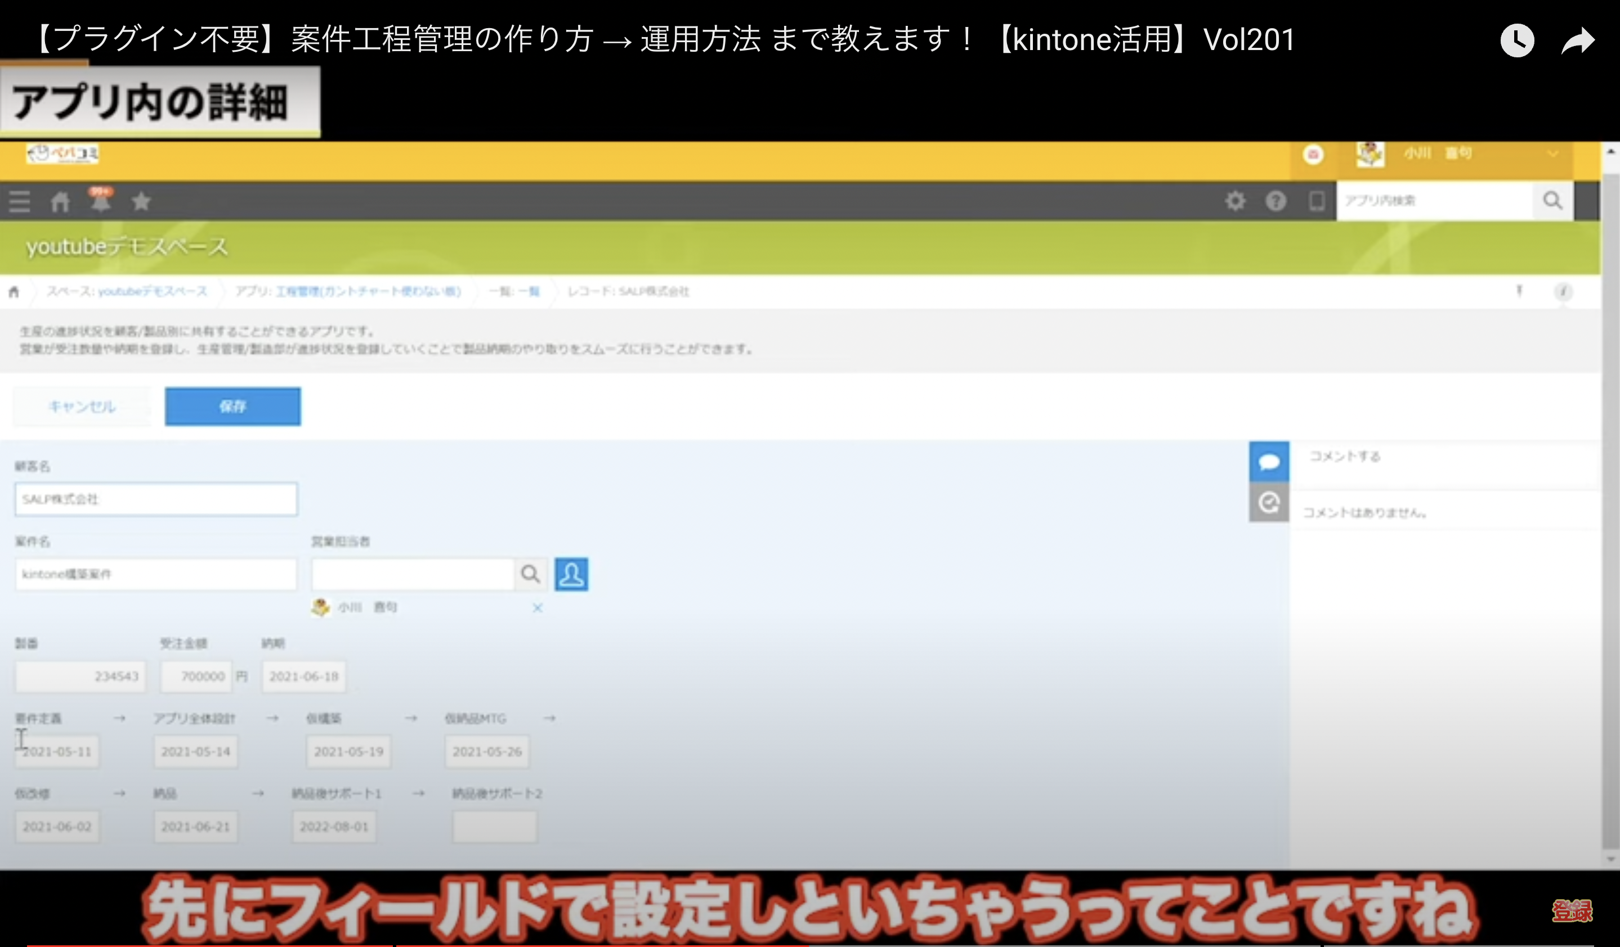Search users with field magnifier icon
1620x947 pixels.
[x=530, y=574]
